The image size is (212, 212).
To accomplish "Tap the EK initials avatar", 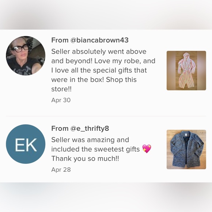I will [x=26, y=144].
